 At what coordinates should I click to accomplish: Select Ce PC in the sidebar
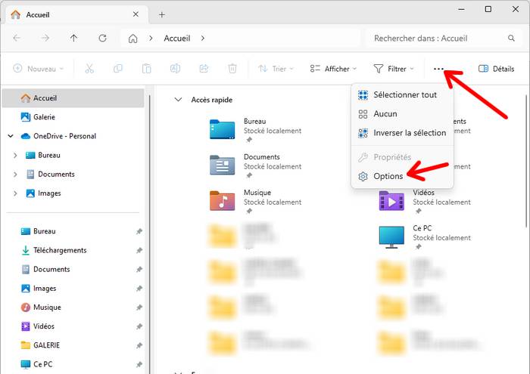click(73, 364)
